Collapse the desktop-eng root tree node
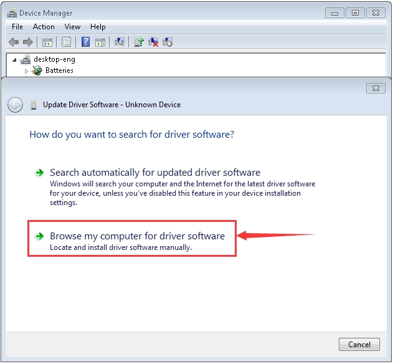Image resolution: width=393 pixels, height=364 pixels. coord(14,60)
